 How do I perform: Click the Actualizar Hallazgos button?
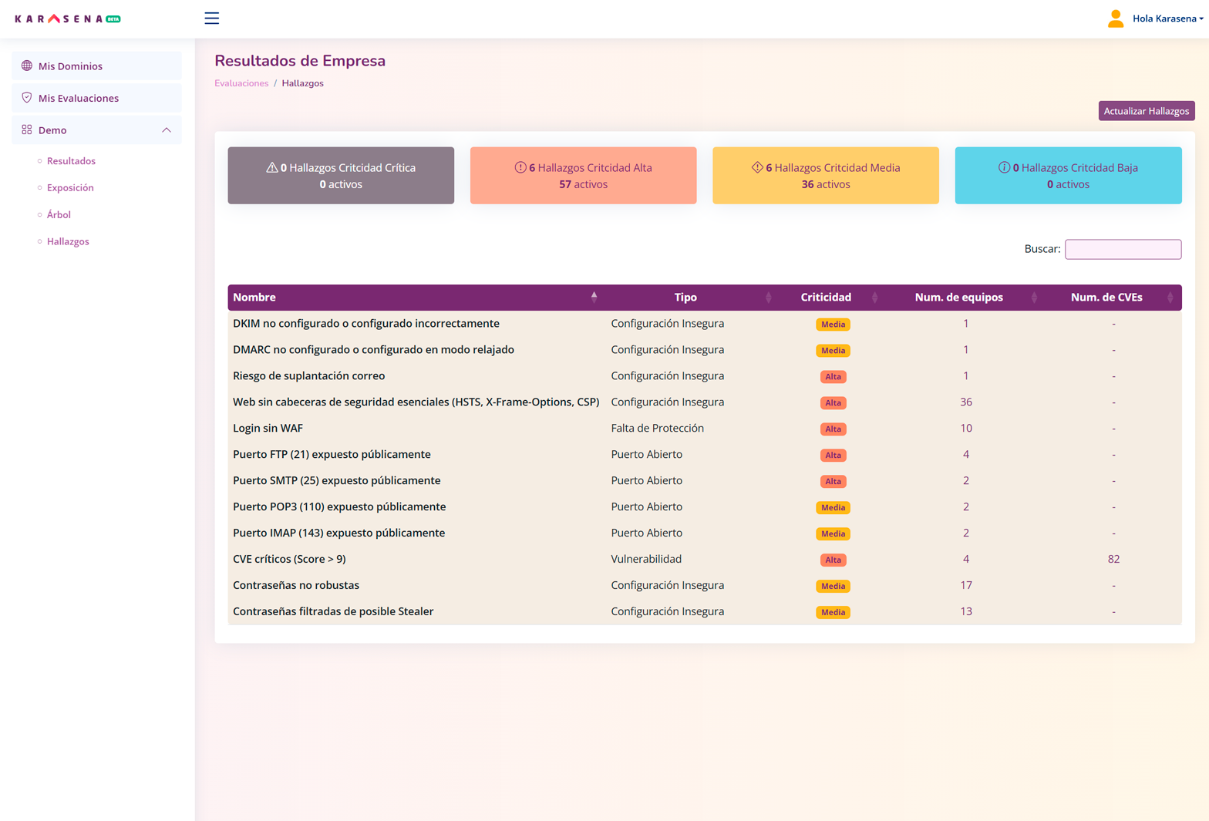pos(1147,111)
